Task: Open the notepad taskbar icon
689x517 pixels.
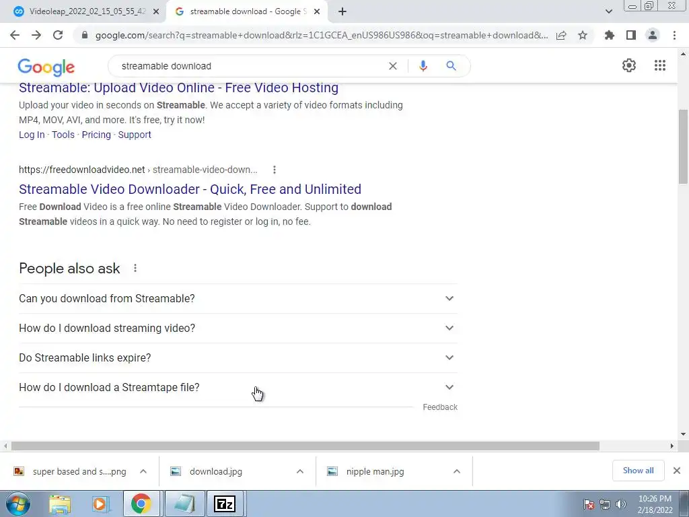Action: (x=184, y=504)
